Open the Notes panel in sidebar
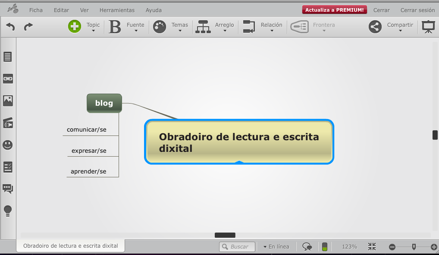This screenshot has height=255, width=439. (8, 57)
